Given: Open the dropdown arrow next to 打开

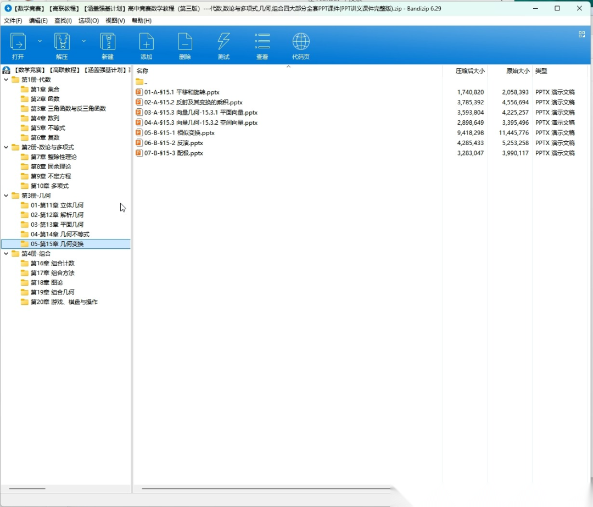Looking at the screenshot, I should pyautogui.click(x=40, y=41).
